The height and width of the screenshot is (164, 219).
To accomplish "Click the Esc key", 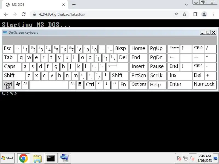I will (x=8, y=49).
